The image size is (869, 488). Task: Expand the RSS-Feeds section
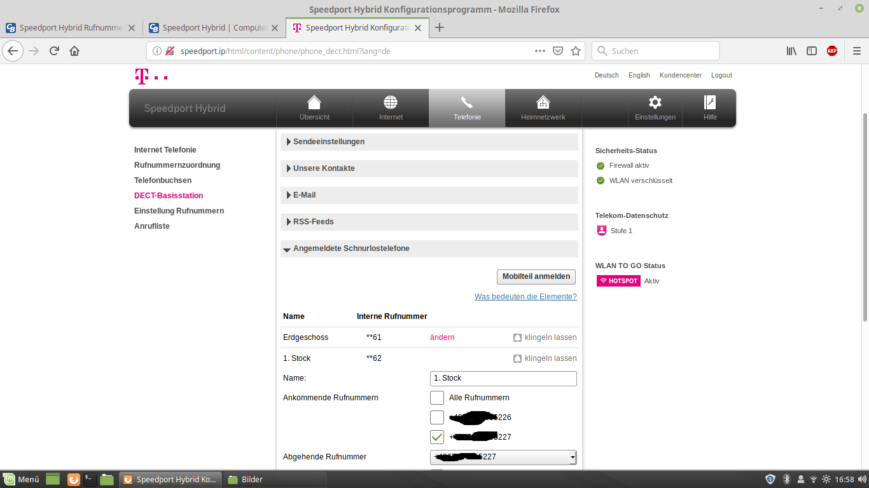429,222
